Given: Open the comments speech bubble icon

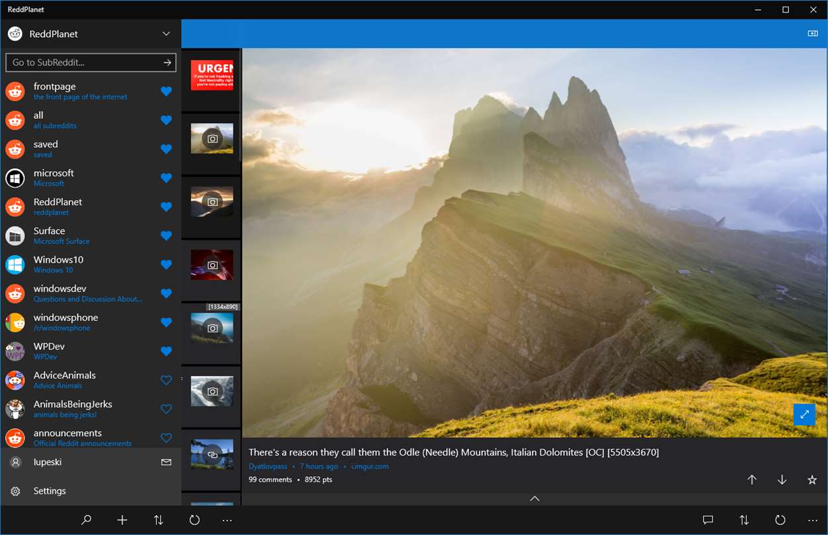Looking at the screenshot, I should click(708, 520).
